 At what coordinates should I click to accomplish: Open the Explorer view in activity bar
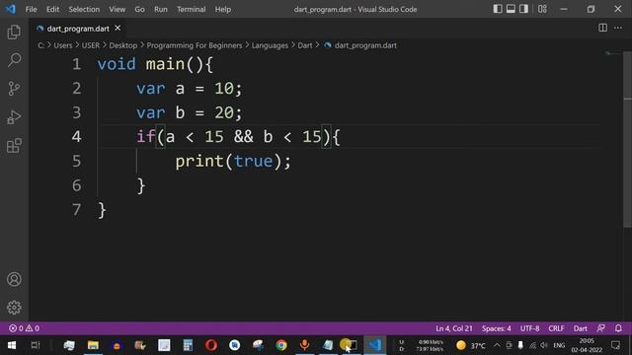[x=14, y=32]
